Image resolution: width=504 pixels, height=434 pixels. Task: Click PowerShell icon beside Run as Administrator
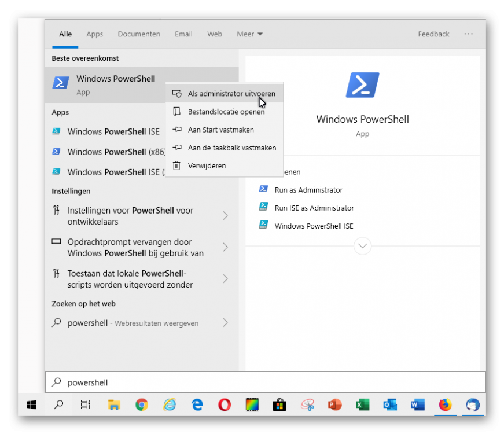point(263,189)
